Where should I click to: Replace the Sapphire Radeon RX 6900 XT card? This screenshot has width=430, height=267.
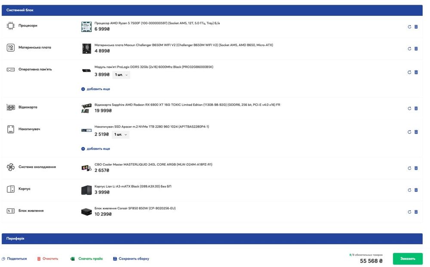(x=409, y=109)
